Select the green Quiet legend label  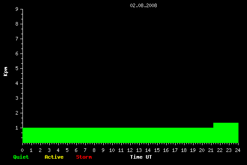pos(21,157)
